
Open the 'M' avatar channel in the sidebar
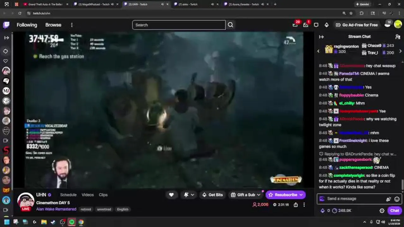click(x=6, y=91)
